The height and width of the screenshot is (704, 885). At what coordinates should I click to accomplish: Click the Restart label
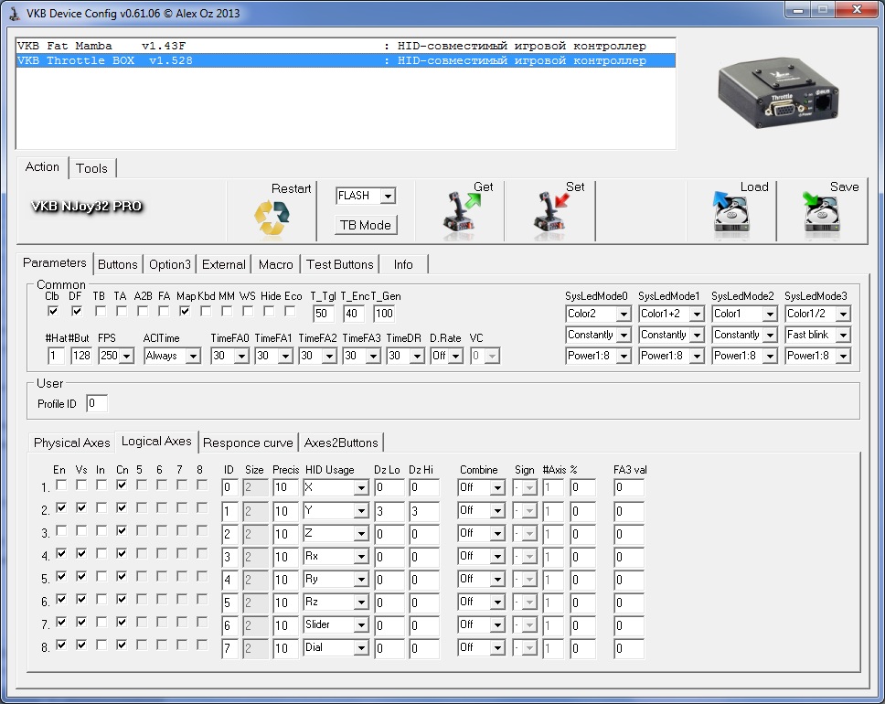[292, 188]
